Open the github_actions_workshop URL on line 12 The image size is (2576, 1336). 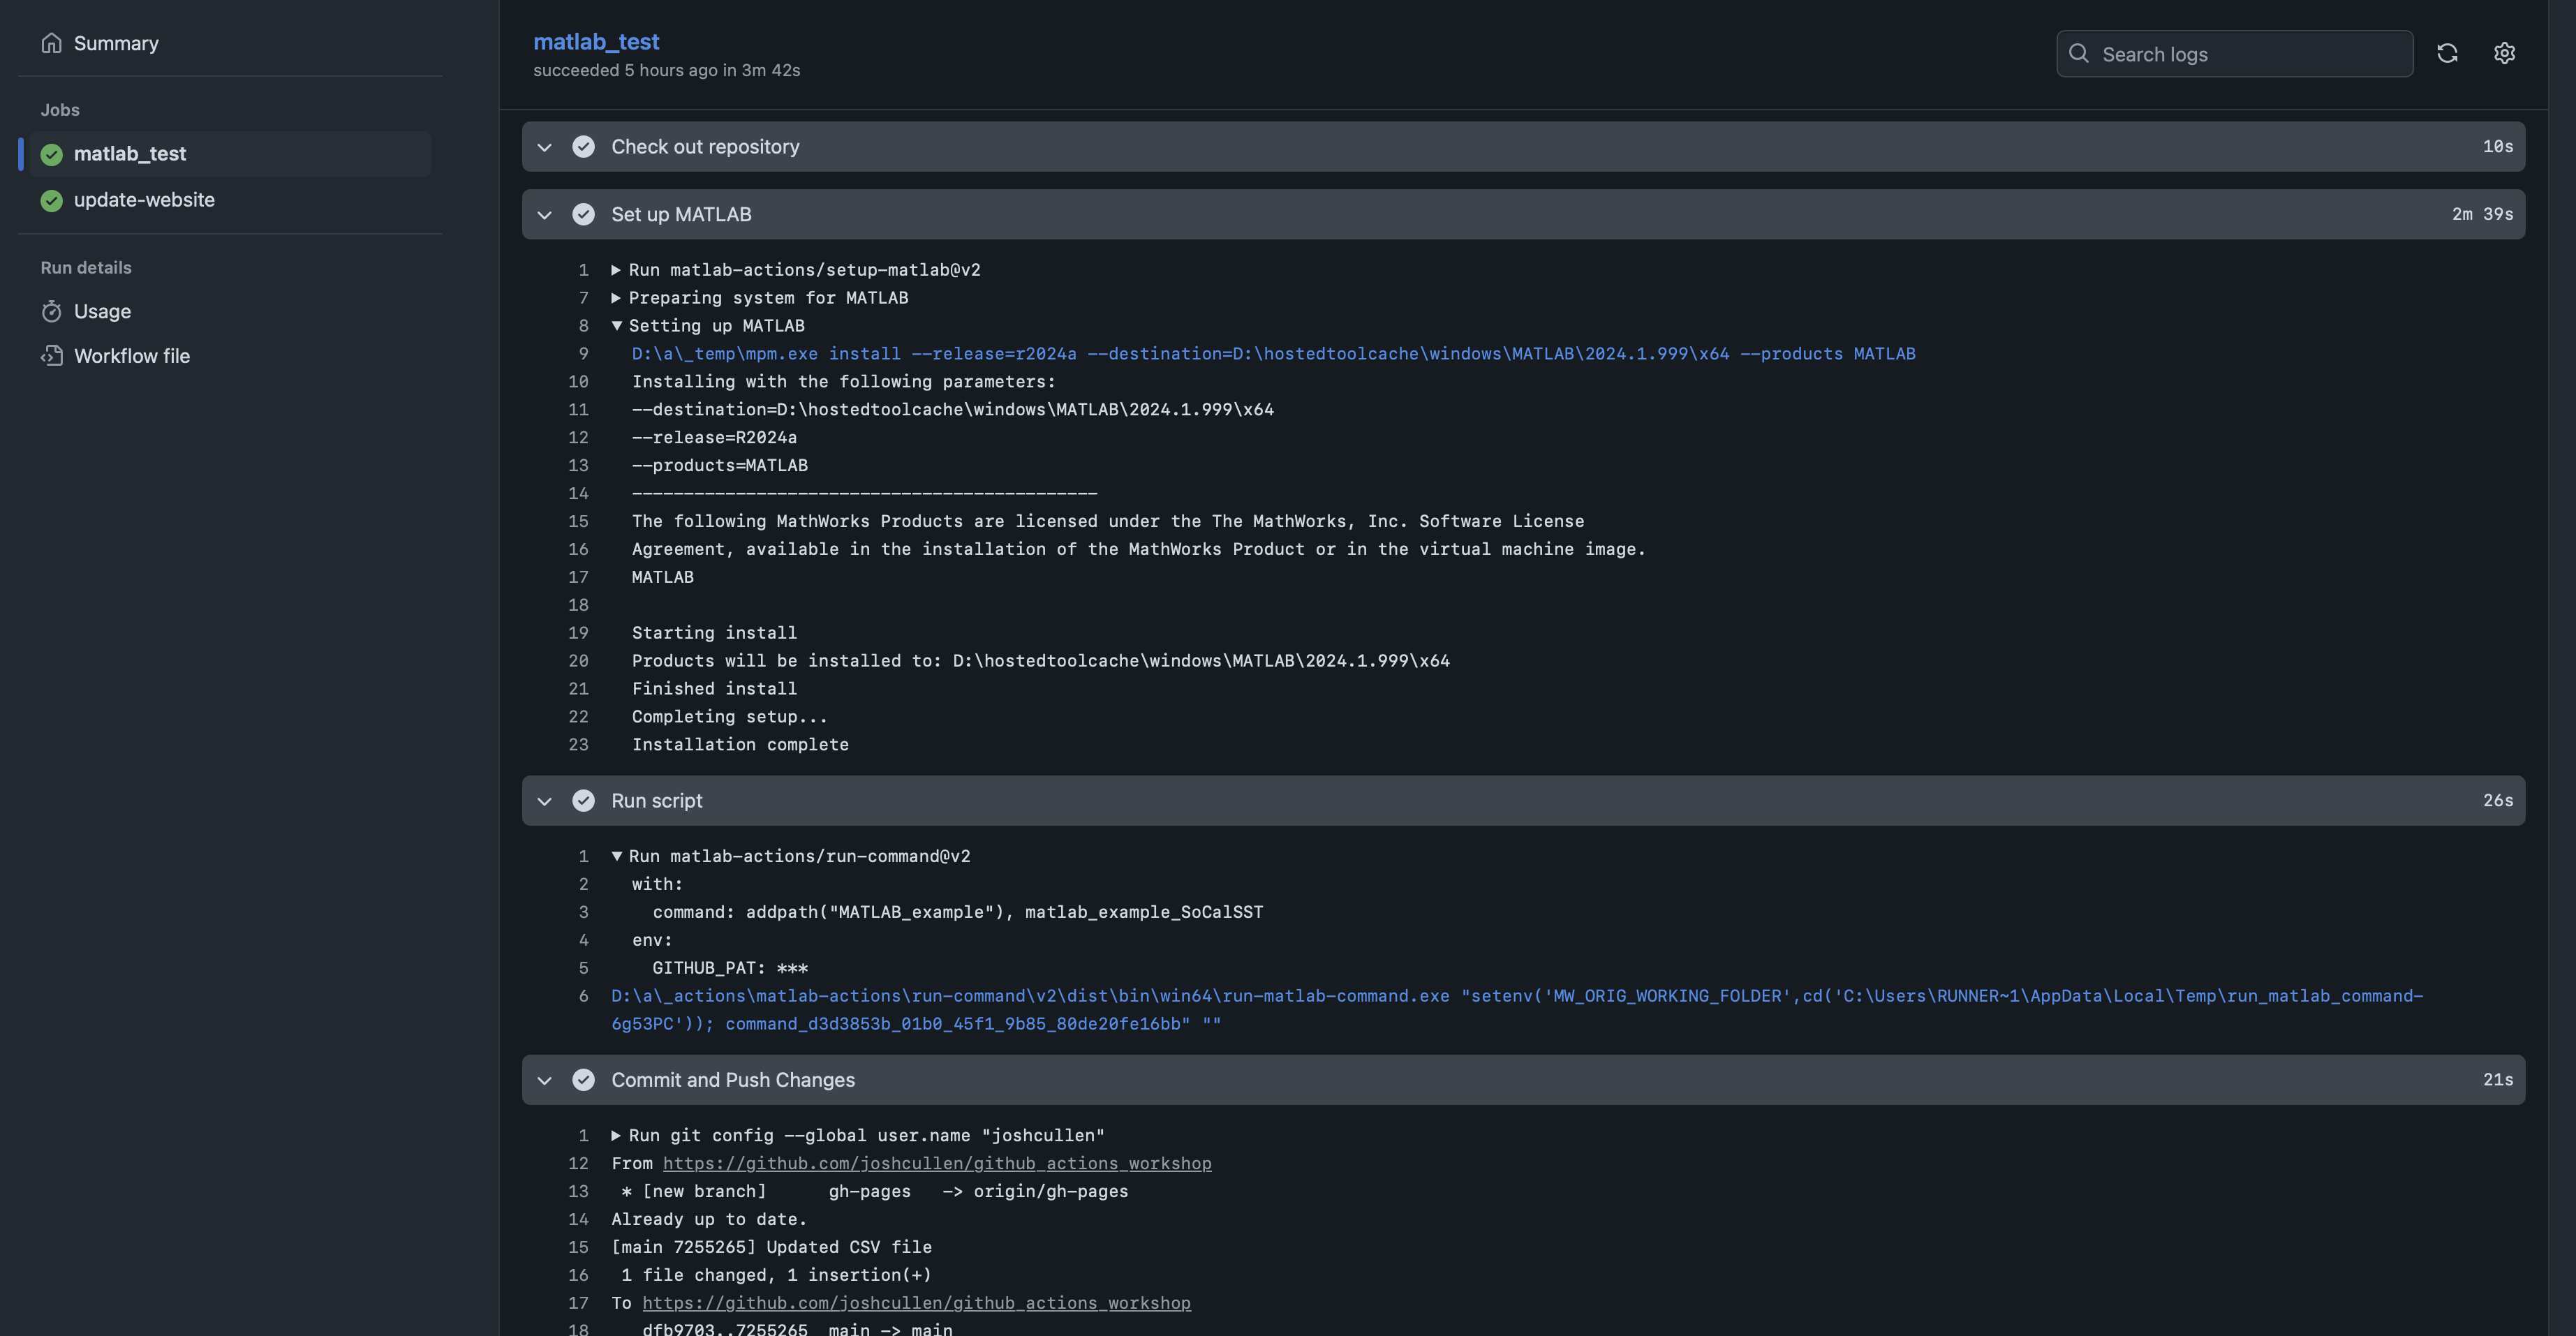pos(936,1163)
